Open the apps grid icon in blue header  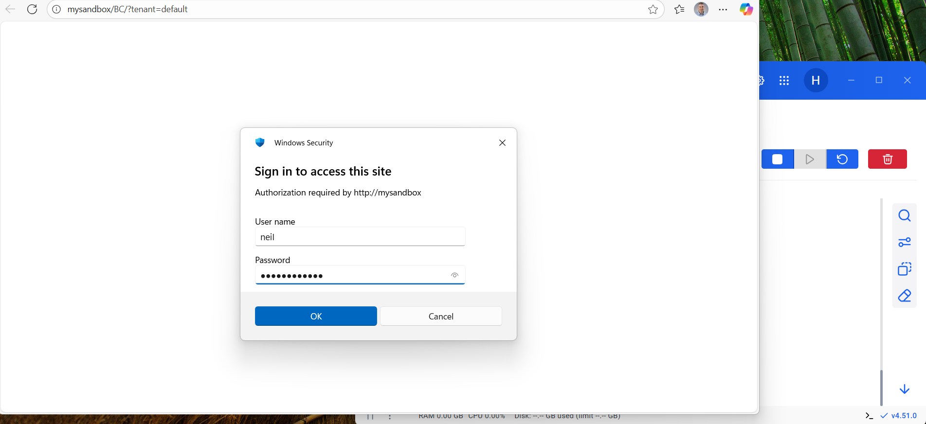point(784,81)
